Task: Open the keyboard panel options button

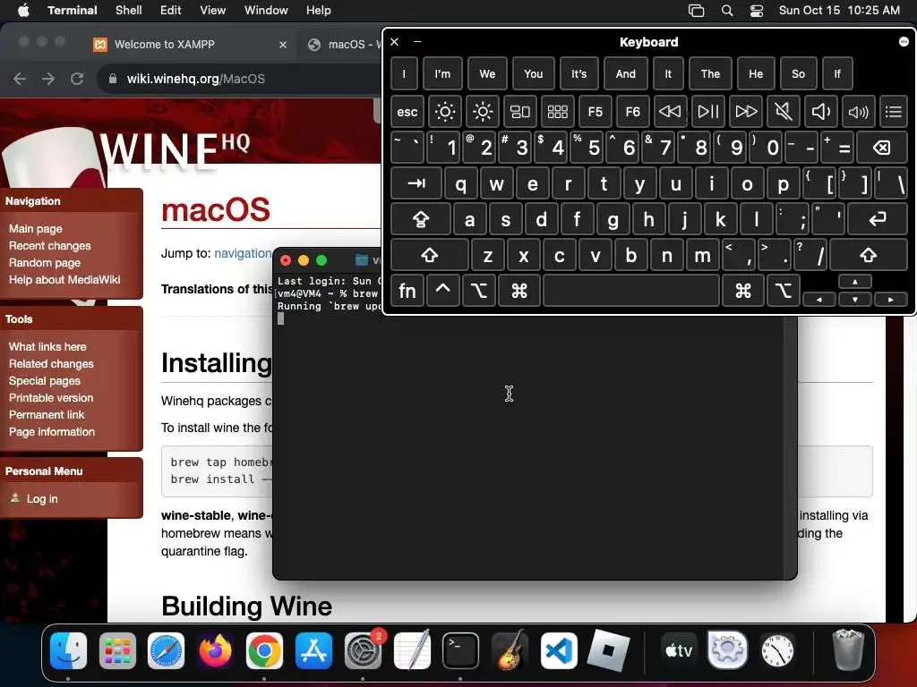Action: click(x=904, y=41)
